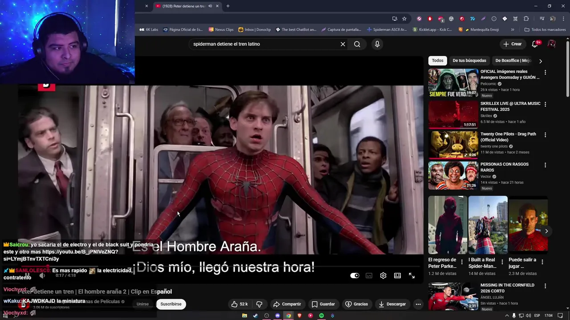570x320 pixels.
Task: Open options for Personas con rasgos raros
Action: pyautogui.click(x=545, y=165)
